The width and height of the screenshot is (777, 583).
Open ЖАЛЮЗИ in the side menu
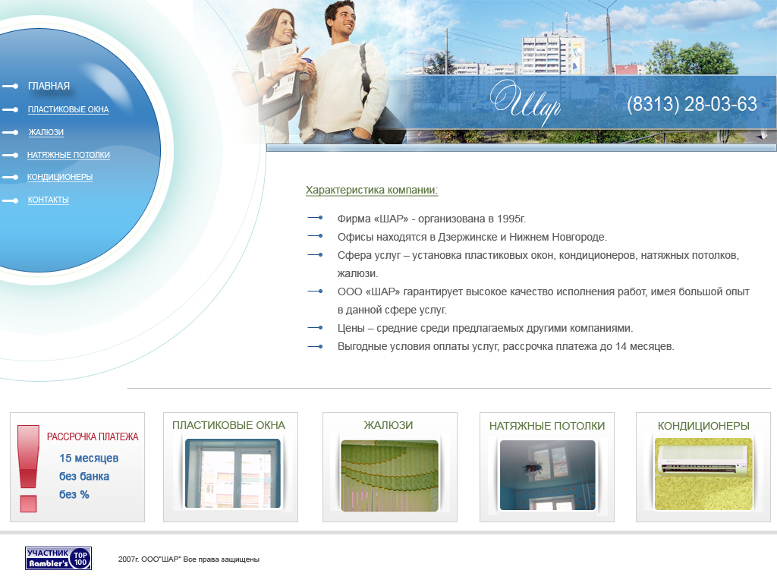[46, 132]
